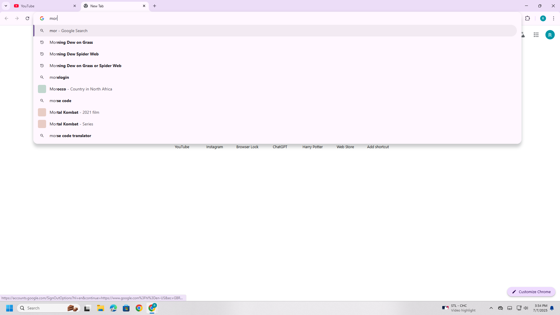Open the ChatGPT shortcut
The height and width of the screenshot is (315, 560).
(280, 147)
